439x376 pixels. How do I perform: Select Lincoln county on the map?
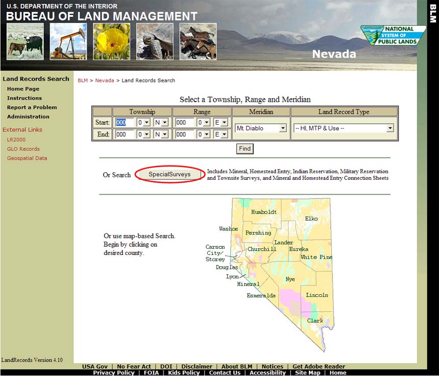(x=317, y=295)
